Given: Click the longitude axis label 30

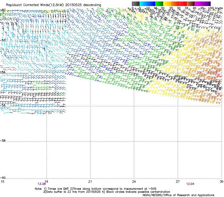Looking at the screenshot, I should (x=222, y=182).
